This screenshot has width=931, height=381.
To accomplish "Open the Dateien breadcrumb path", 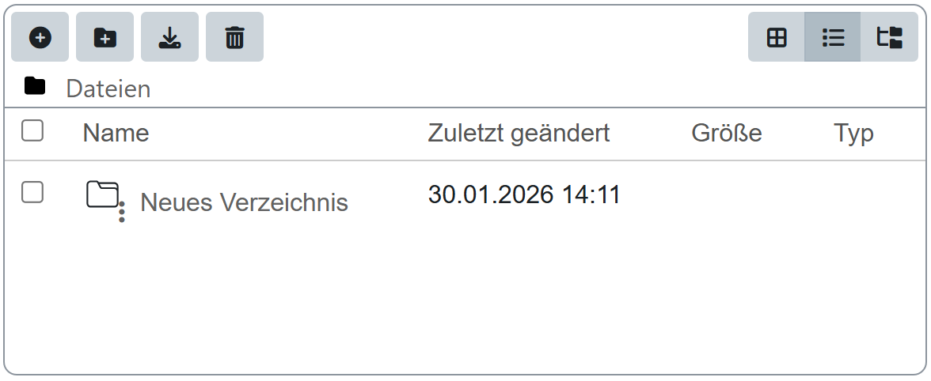I will tap(108, 89).
